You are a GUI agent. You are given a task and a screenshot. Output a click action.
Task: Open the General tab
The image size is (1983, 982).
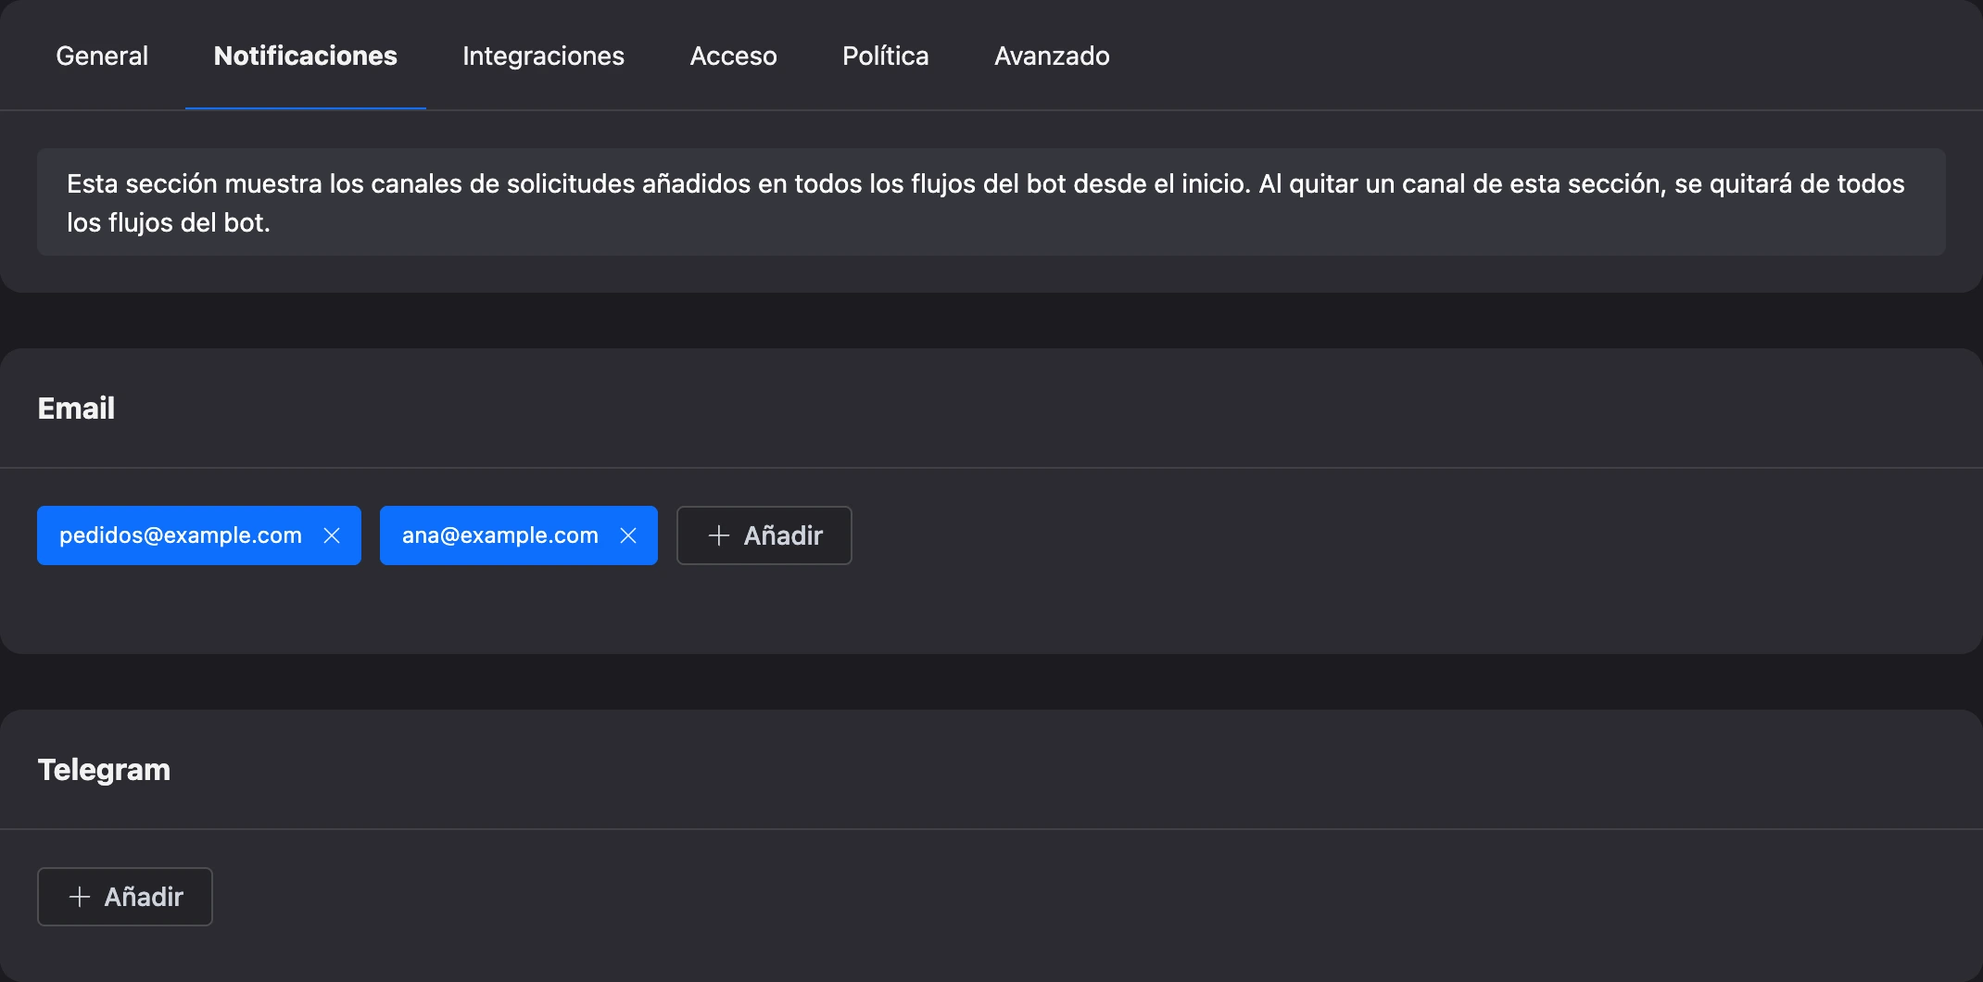(x=102, y=56)
